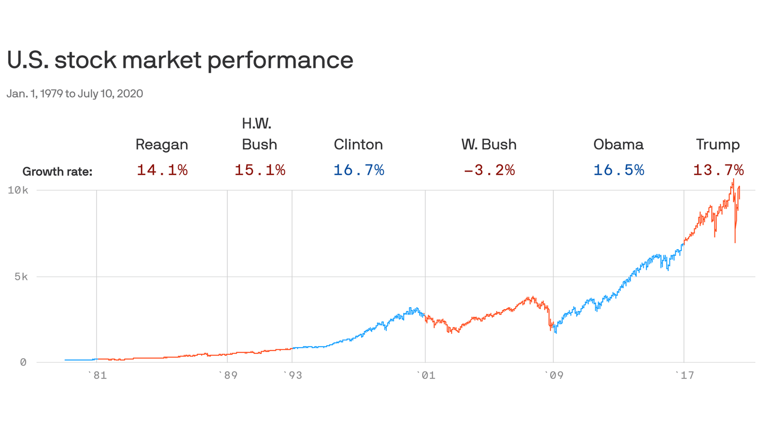Click the Trump president label

pos(717,145)
